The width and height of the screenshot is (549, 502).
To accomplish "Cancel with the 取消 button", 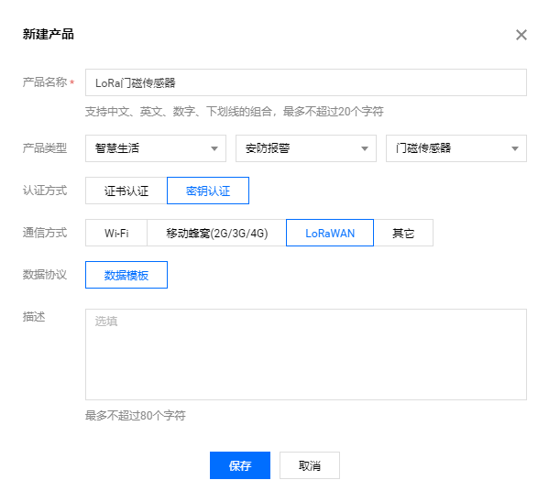I will [310, 465].
